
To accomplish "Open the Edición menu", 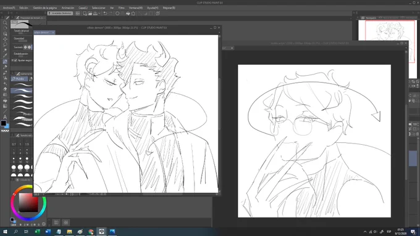I will (24, 8).
